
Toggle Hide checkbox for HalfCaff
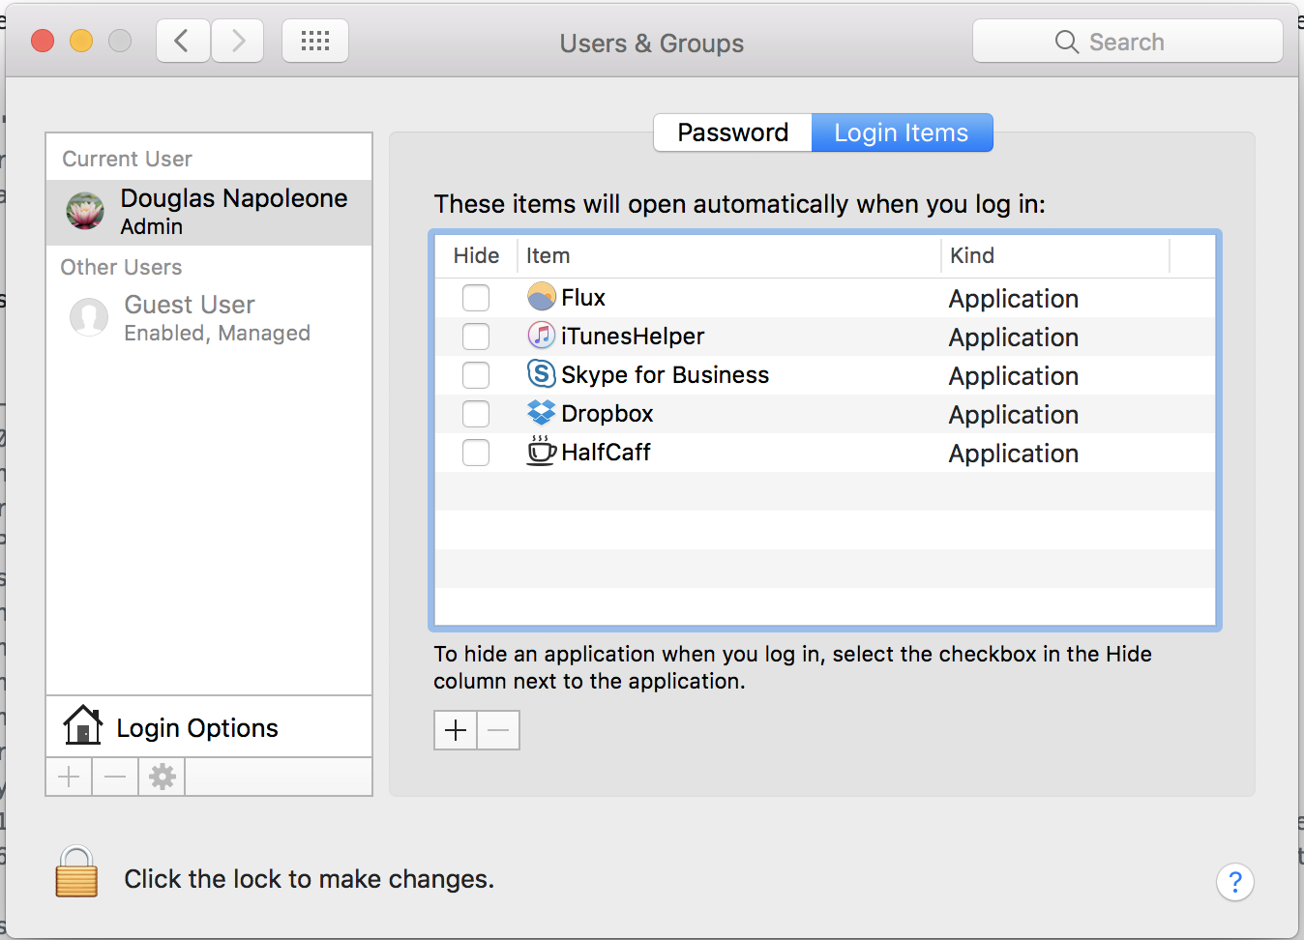476,453
